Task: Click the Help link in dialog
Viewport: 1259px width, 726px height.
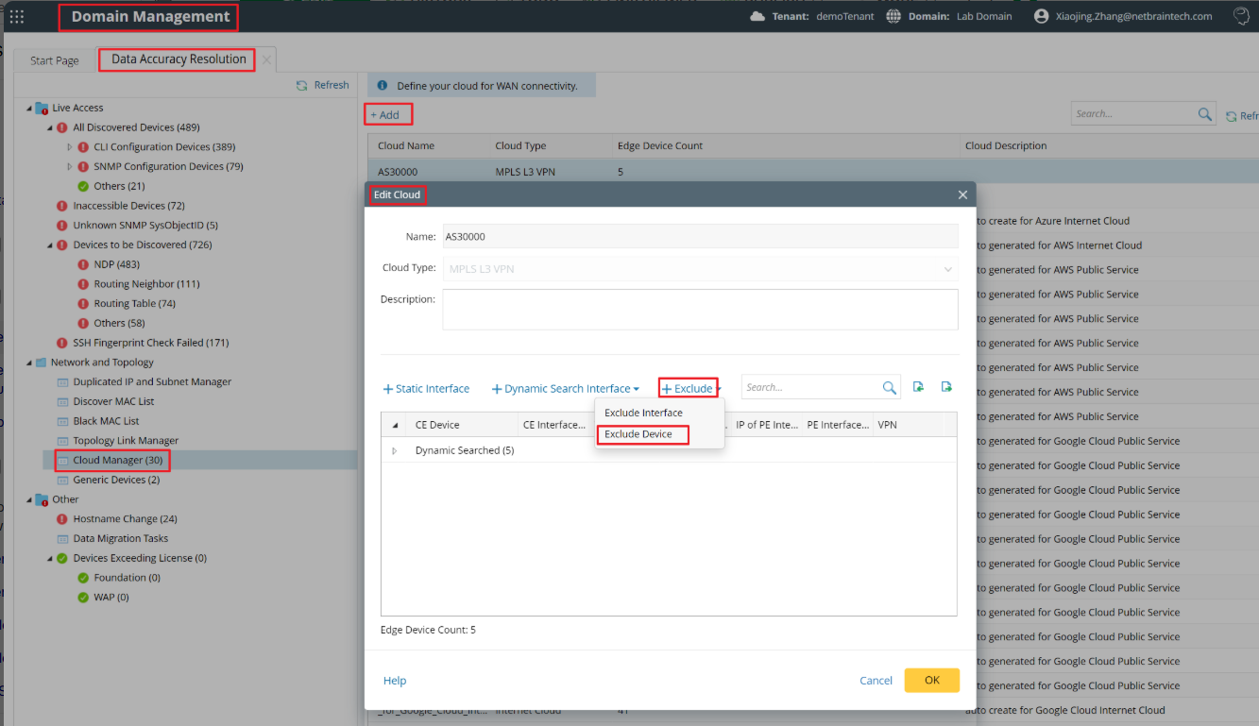Action: pos(395,681)
